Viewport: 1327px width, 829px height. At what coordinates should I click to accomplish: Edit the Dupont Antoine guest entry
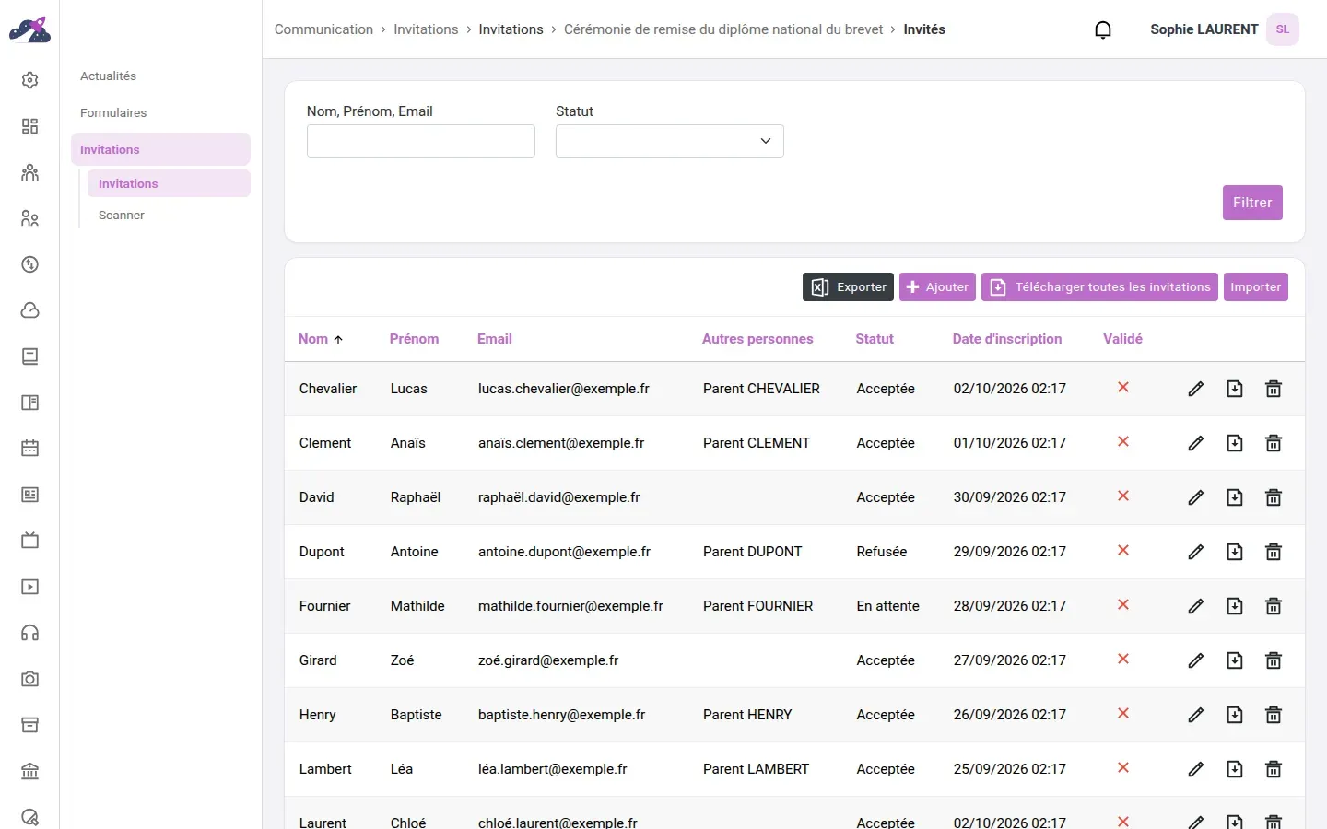[x=1195, y=552]
